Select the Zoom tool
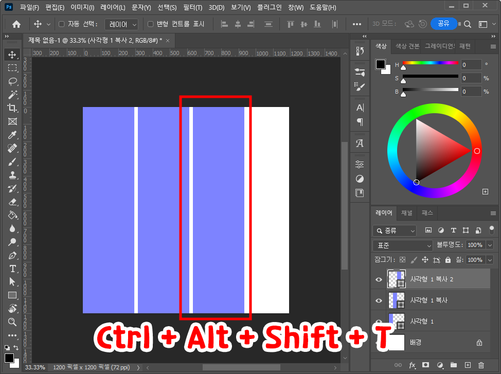This screenshot has width=501, height=374. coord(13,322)
